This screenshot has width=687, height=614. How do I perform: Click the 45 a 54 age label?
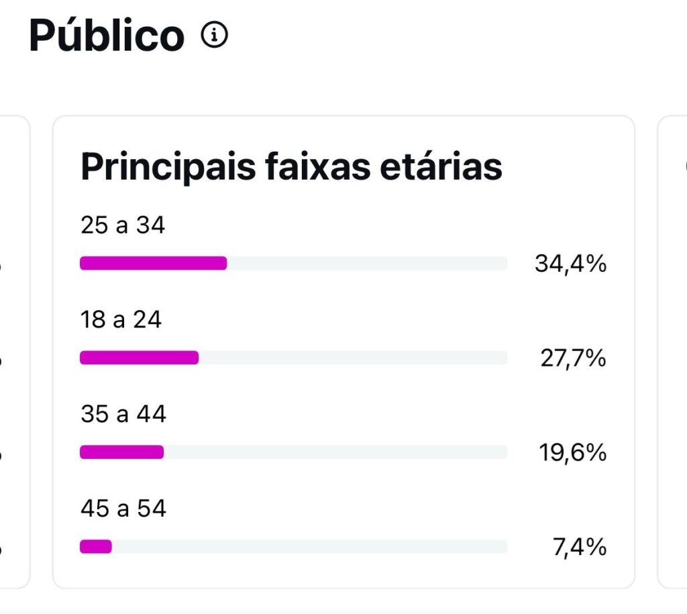(x=123, y=509)
